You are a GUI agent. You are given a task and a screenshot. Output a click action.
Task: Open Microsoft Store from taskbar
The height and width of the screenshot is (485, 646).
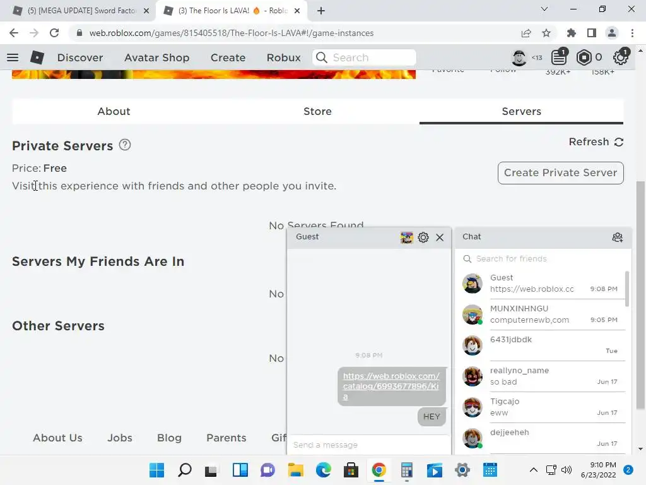tap(351, 470)
